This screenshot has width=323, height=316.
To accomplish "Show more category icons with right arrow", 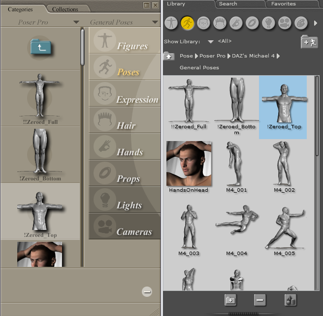I will [316, 23].
